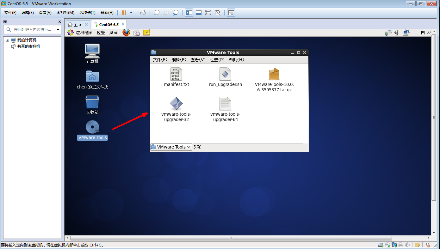This screenshot has width=440, height=249.
Task: Close the CentOS 6.5 tab
Action: click(x=123, y=24)
